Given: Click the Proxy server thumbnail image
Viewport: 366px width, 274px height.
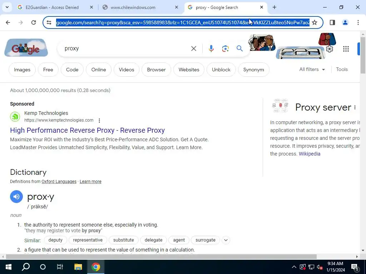Looking at the screenshot, I should (280, 106).
